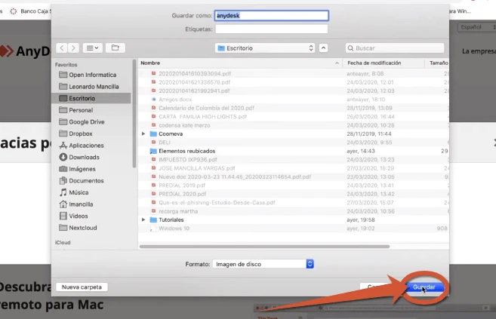The width and height of the screenshot is (496, 319).
Task: Open the Escritorio location dropdown
Action: click(264, 48)
